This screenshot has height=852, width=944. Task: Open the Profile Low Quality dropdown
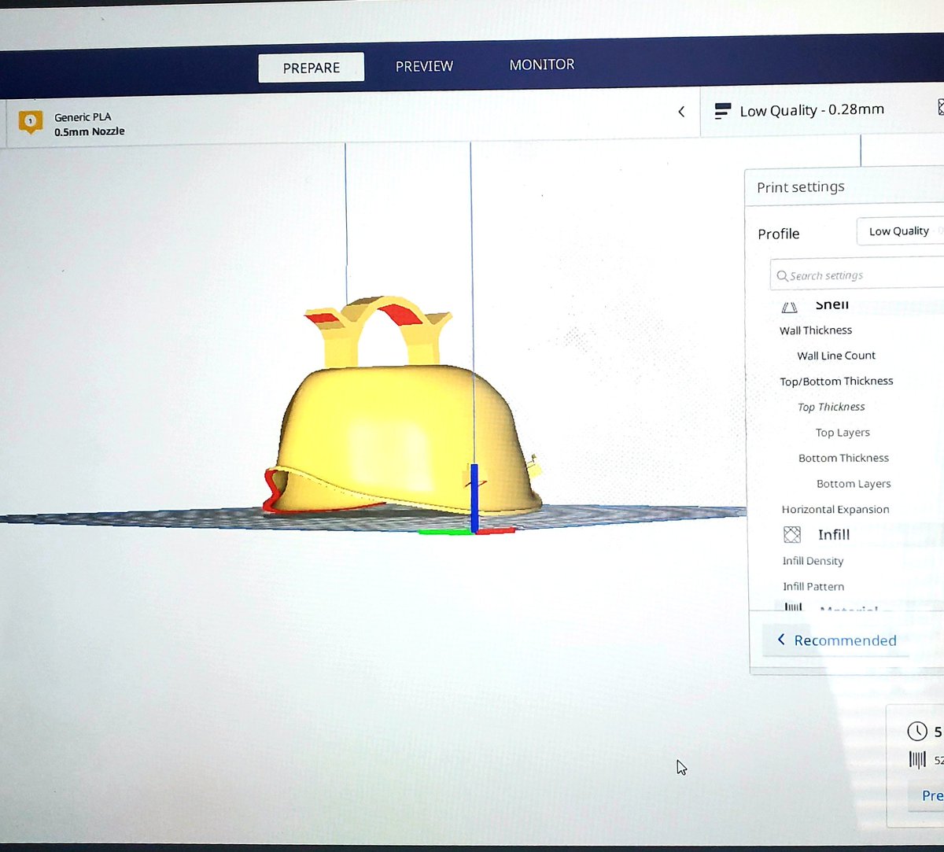click(900, 231)
